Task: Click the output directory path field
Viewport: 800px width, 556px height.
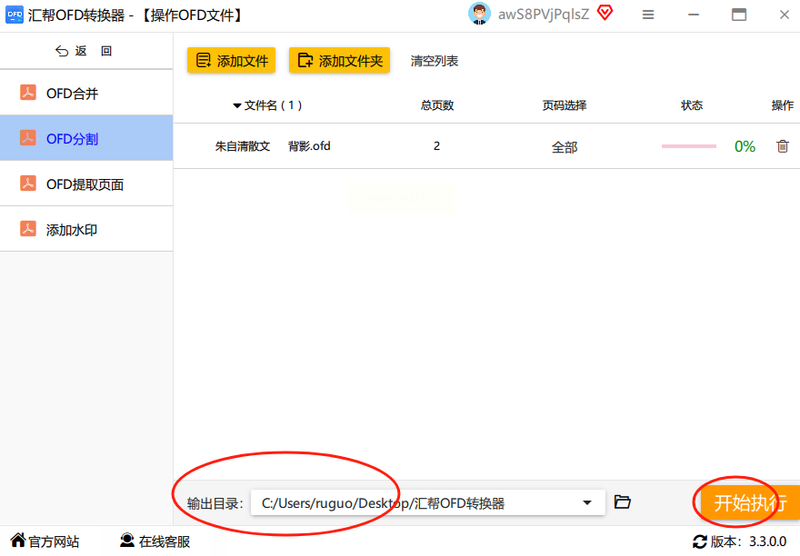Action: coord(427,503)
